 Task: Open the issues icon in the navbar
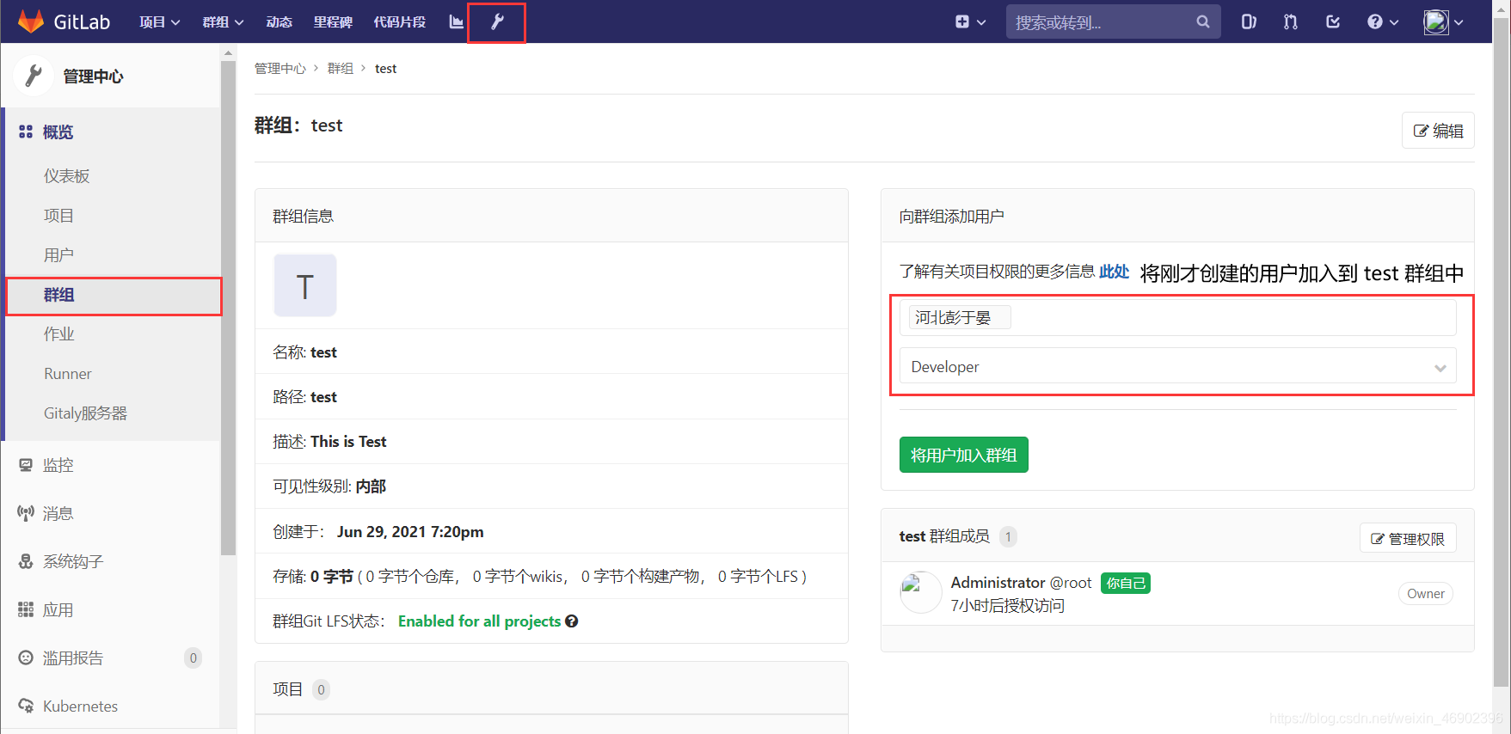click(x=1249, y=21)
